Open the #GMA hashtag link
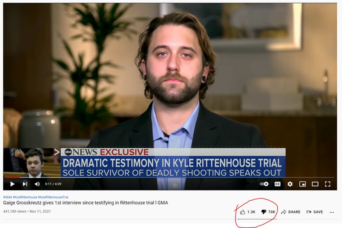The height and width of the screenshot is (228, 342). (x=8, y=197)
